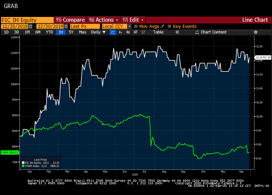This screenshot has width=272, height=195.
Task: Click the 2019 year label on axis
Action: point(135,175)
